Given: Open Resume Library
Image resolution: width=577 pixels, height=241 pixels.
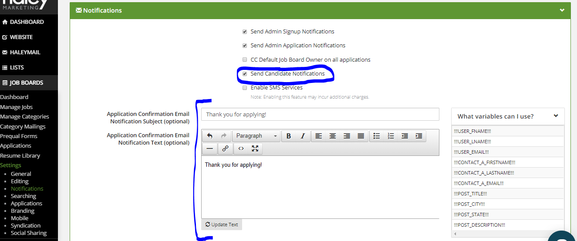Looking at the screenshot, I should point(20,155).
